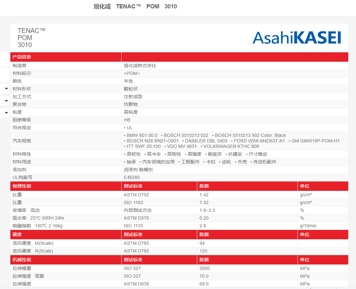Click the test standard "ASTM D638"
This screenshot has width=356, height=289.
click(136, 284)
